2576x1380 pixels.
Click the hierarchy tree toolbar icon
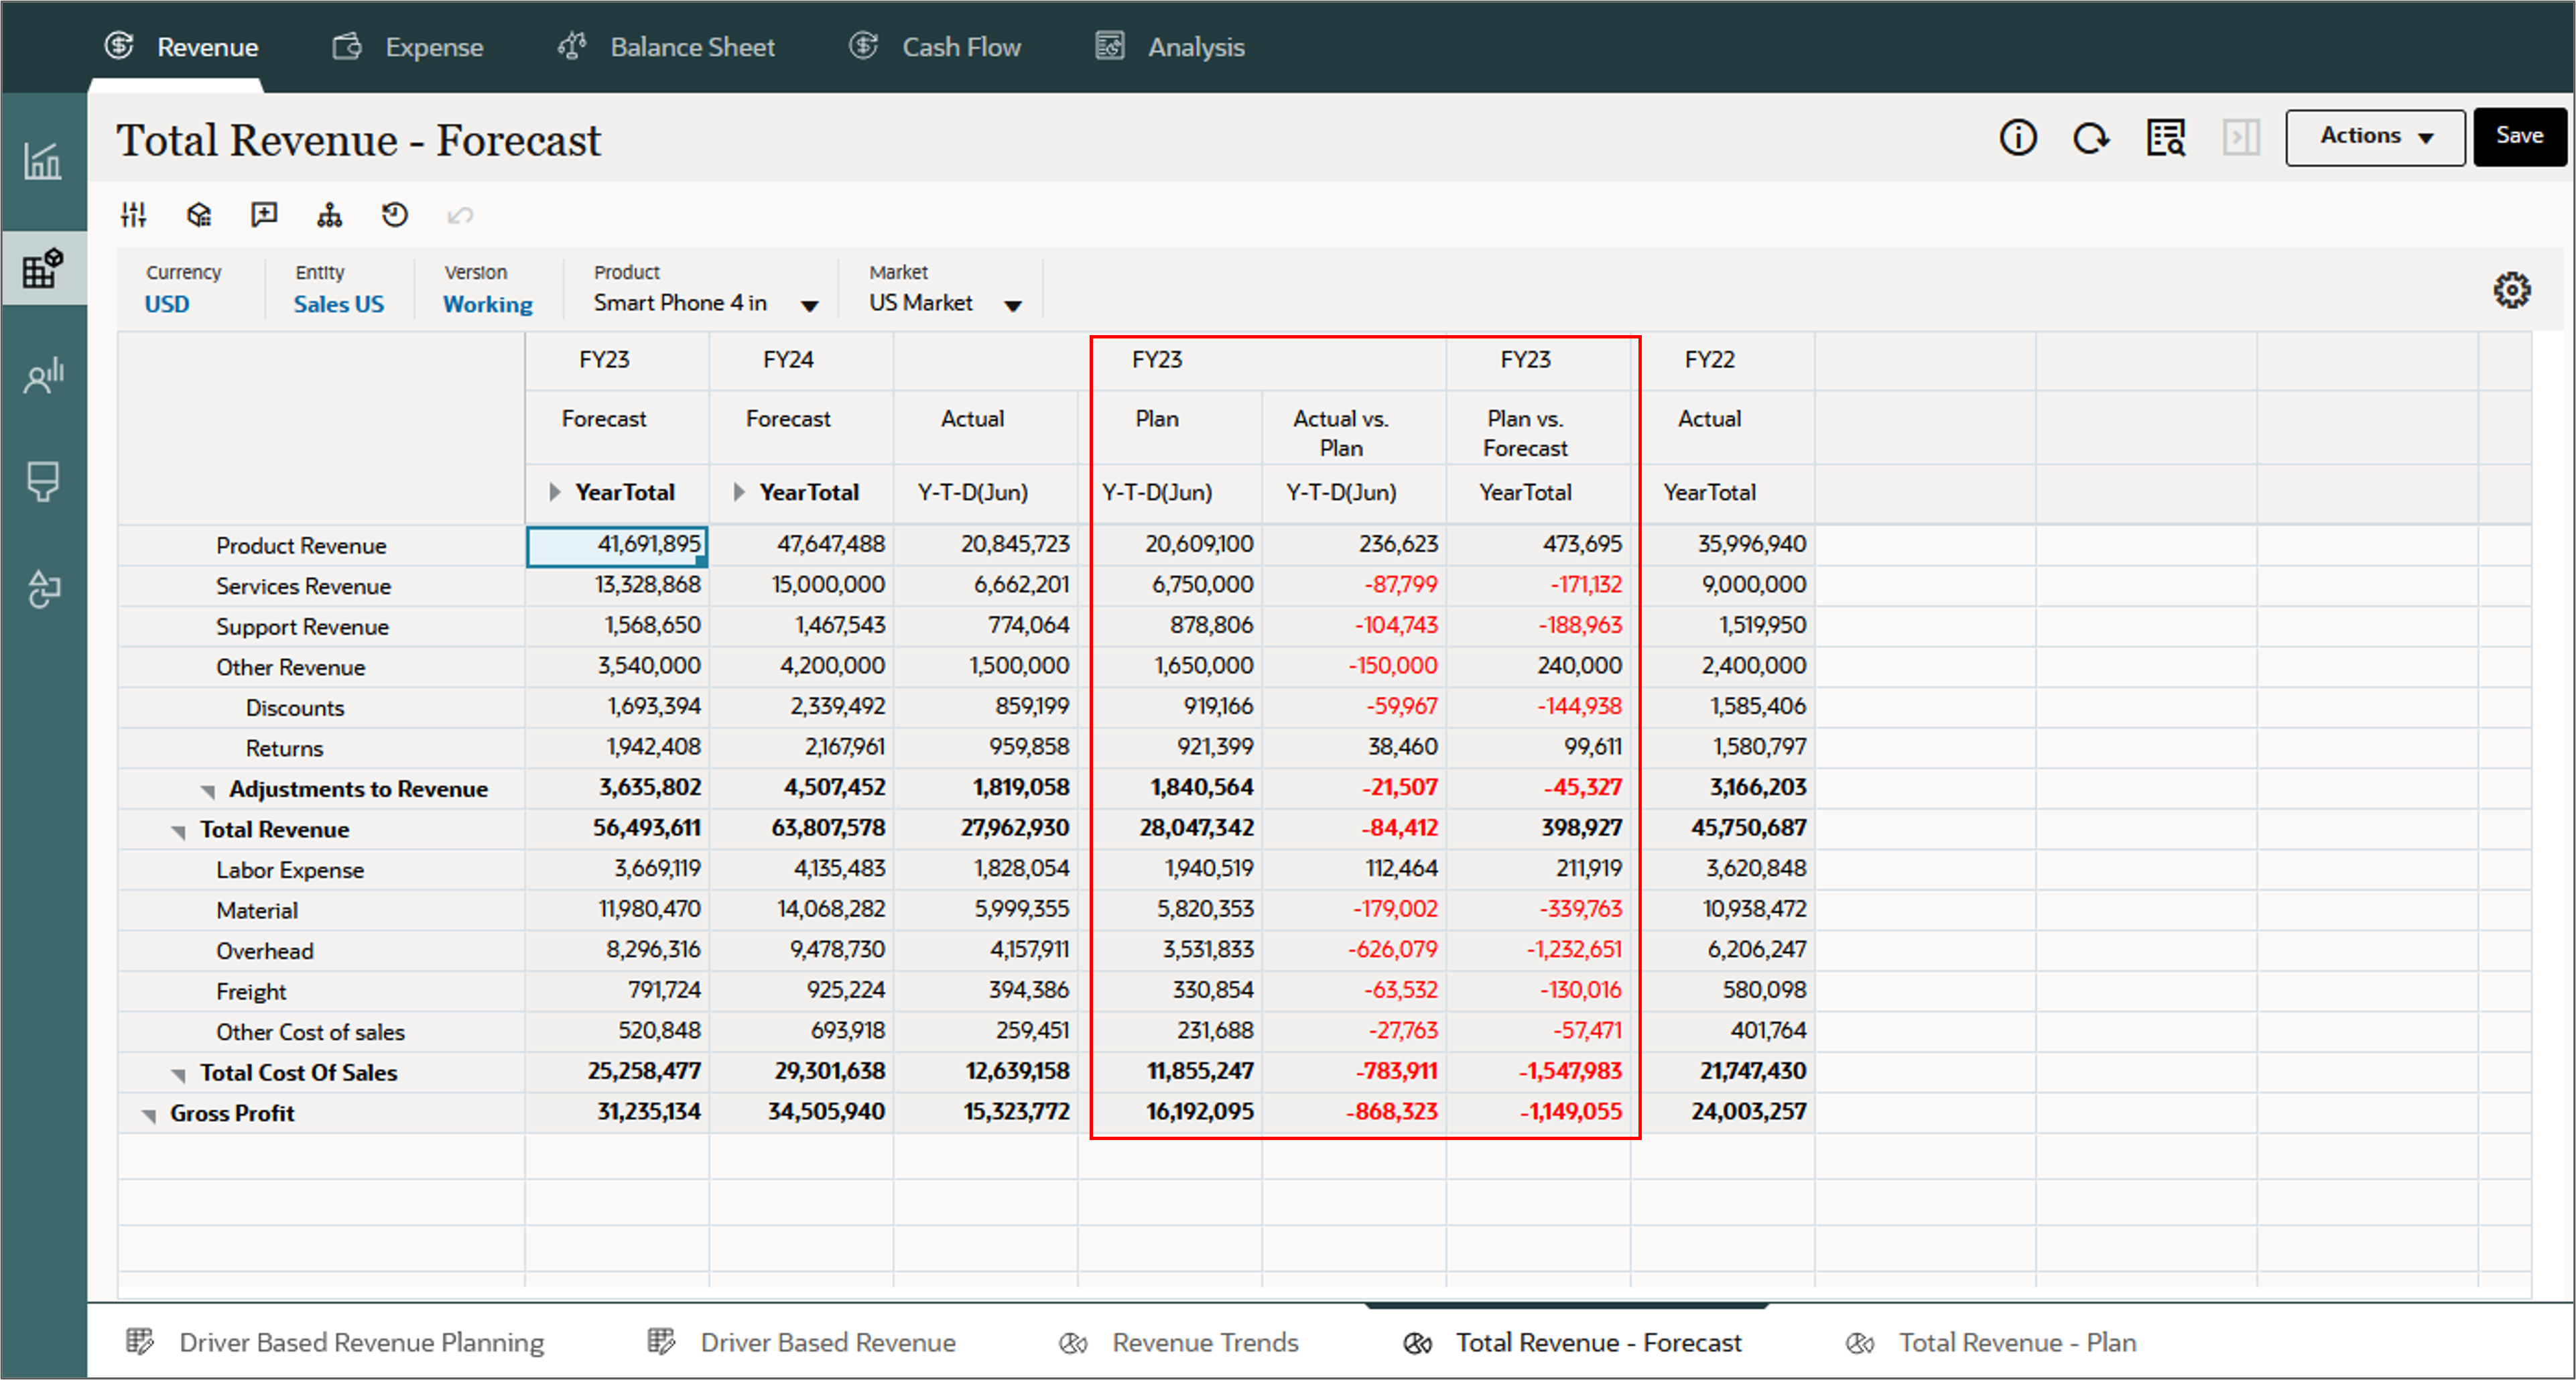[329, 215]
